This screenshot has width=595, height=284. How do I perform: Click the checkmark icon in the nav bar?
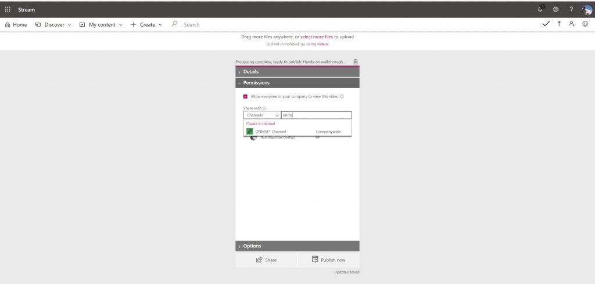pos(546,24)
